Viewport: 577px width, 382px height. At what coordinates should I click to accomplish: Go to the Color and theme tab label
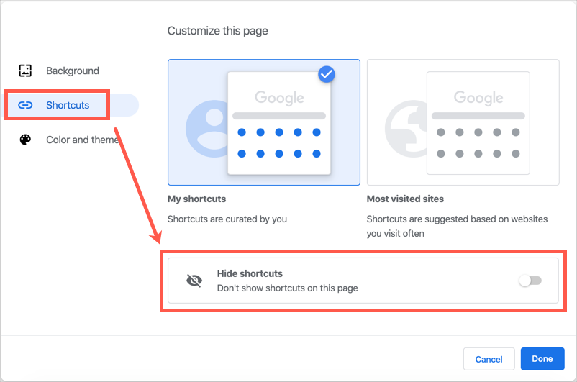point(82,140)
